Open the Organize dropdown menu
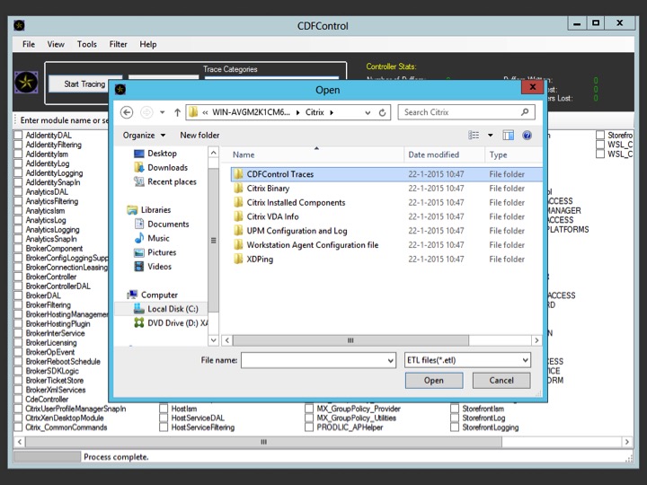Screen dimensions: 647x485 coord(144,136)
